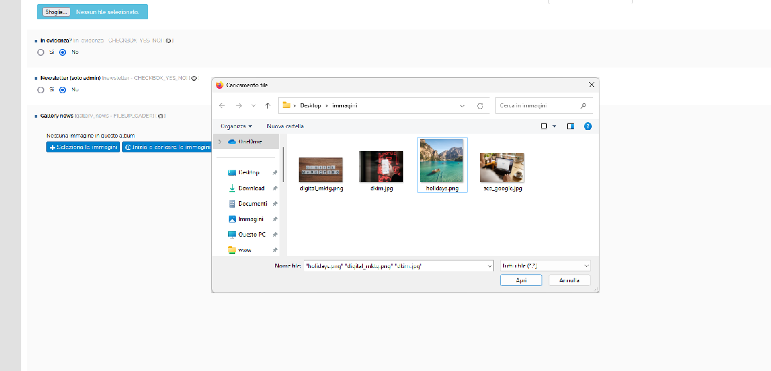
Task: Toggle the preview pane icon
Action: tap(570, 126)
